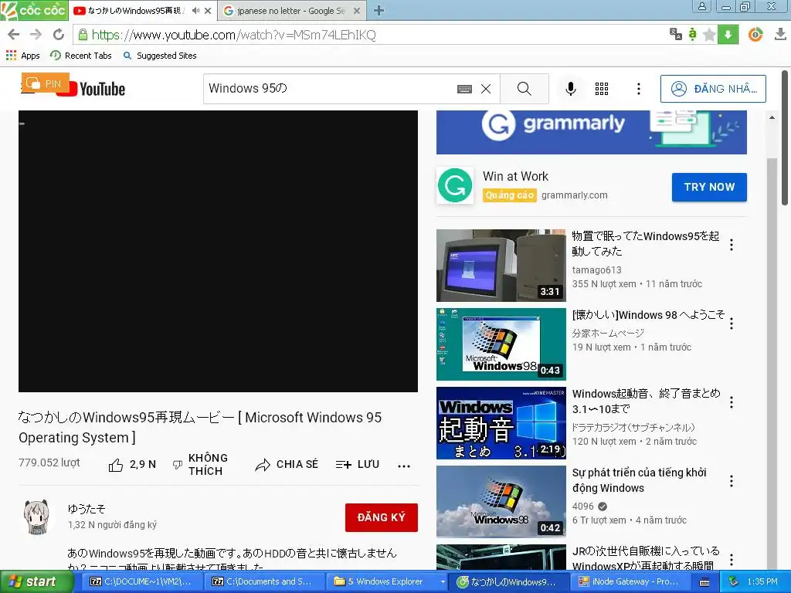Click the page scroll-up arrow

[772, 117]
